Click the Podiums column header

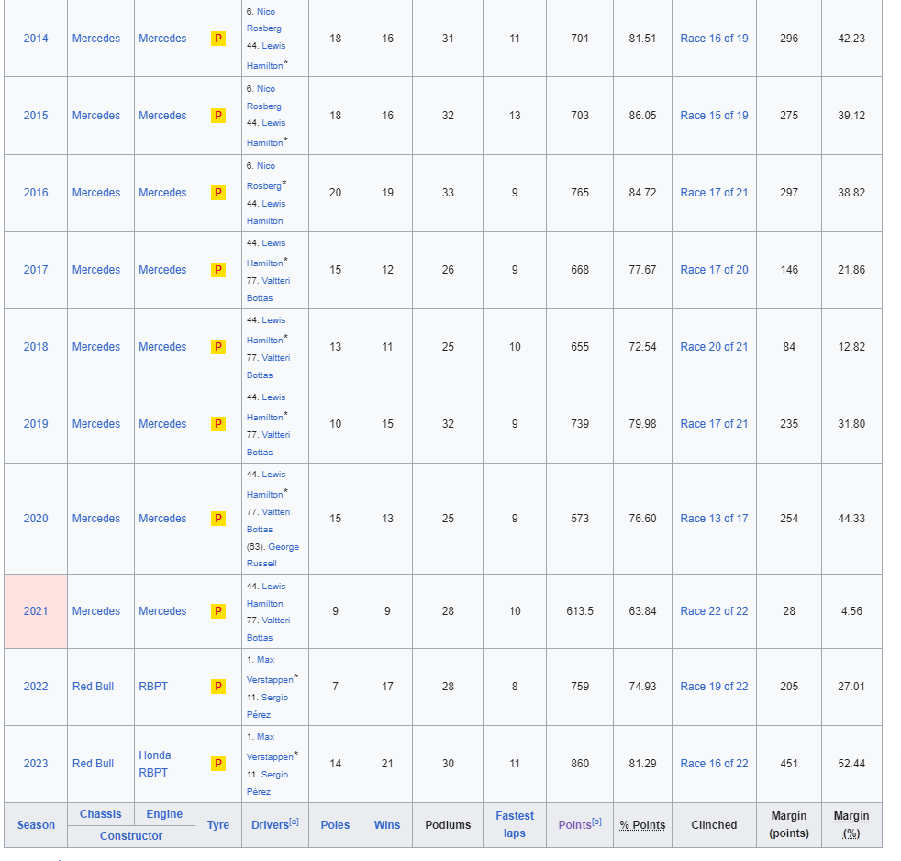[x=448, y=825]
